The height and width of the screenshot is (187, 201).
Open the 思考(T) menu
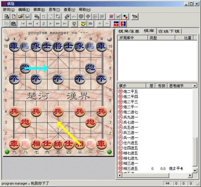pos(54,9)
